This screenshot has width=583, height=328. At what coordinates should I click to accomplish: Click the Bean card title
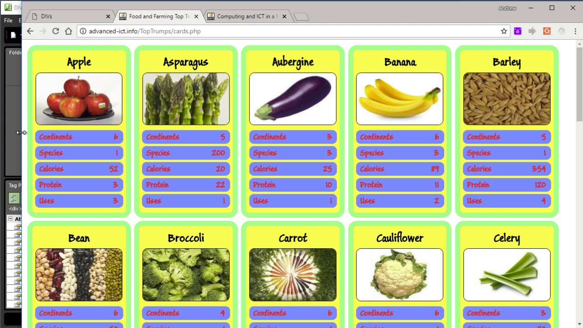pos(79,238)
